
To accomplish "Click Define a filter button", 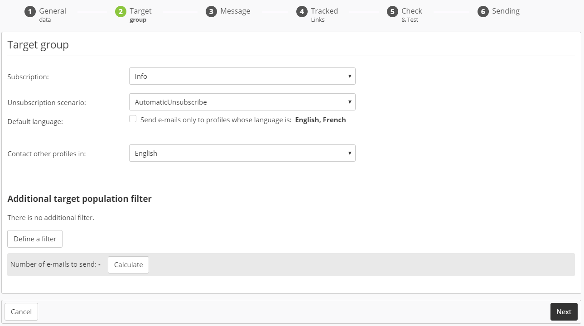I will click(x=35, y=239).
